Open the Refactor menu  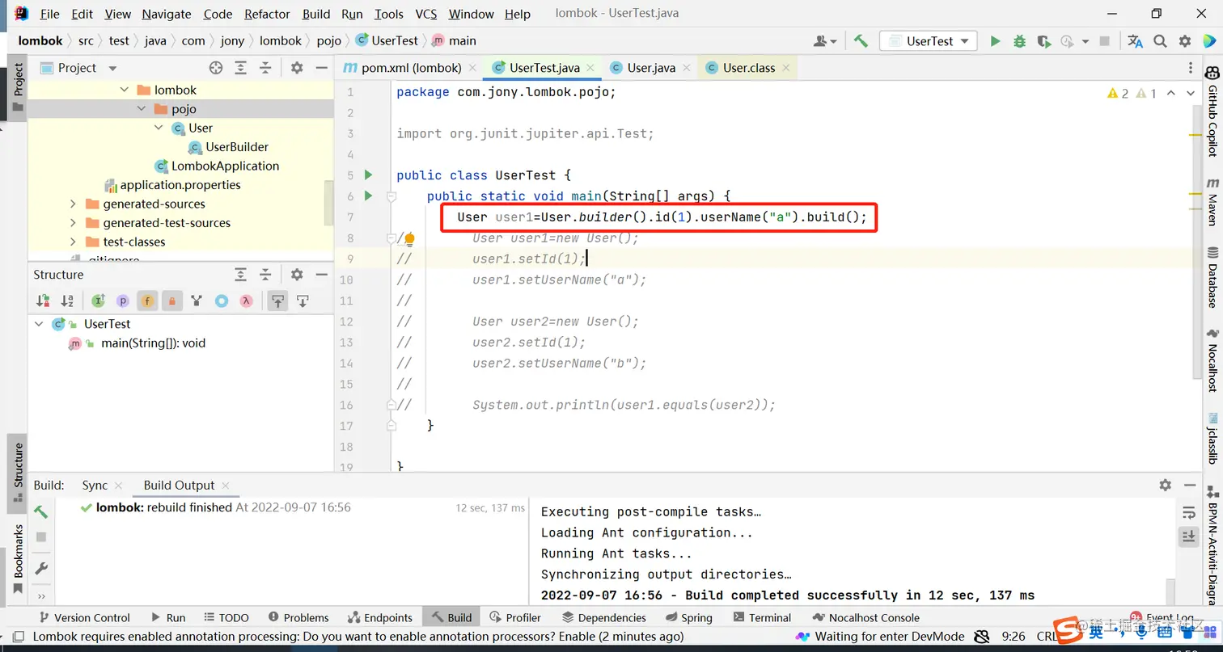267,14
